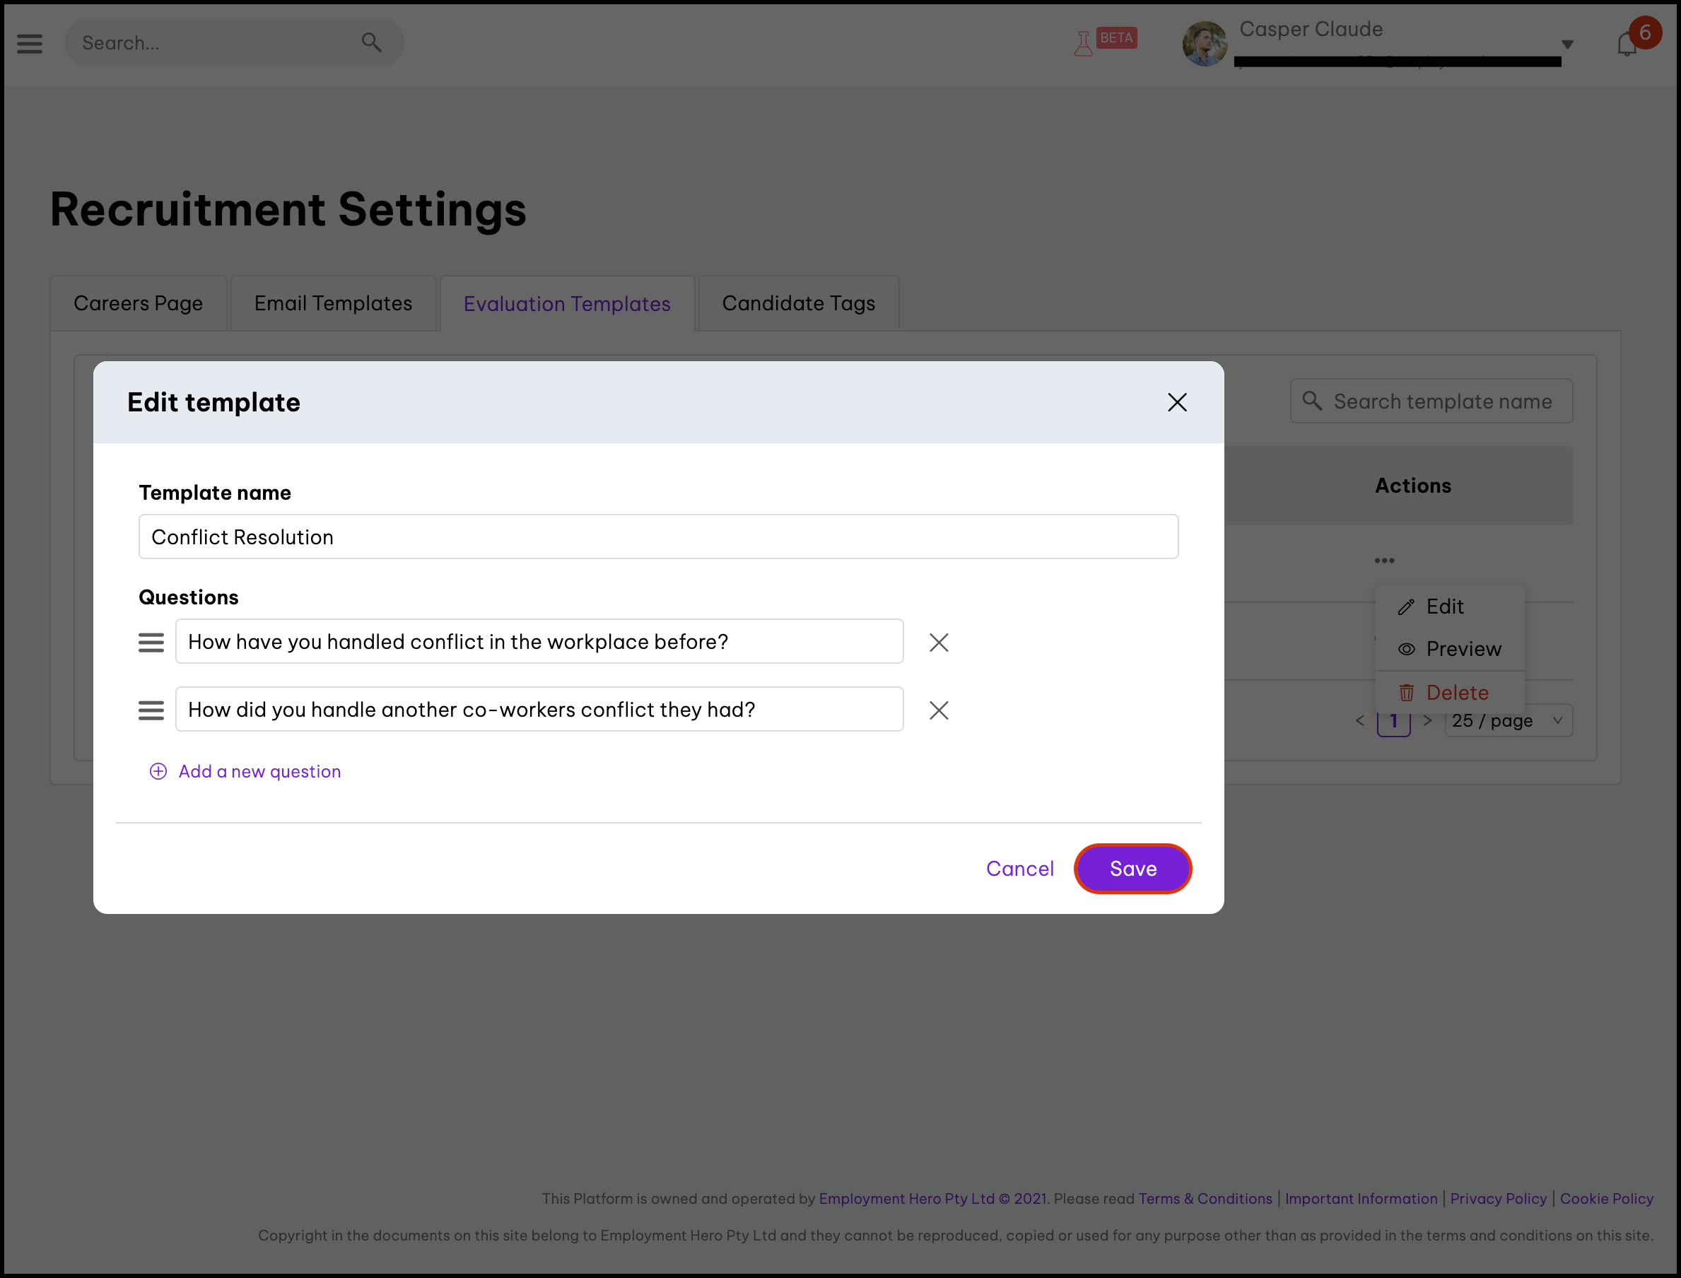Click the BETA lab flask icon
The height and width of the screenshot is (1278, 1681).
coord(1083,43)
